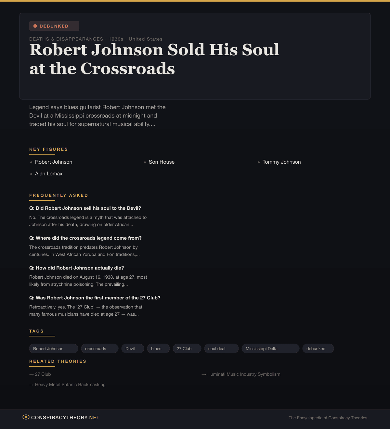
Task: Click the soul deal tag
Action: pos(221,348)
